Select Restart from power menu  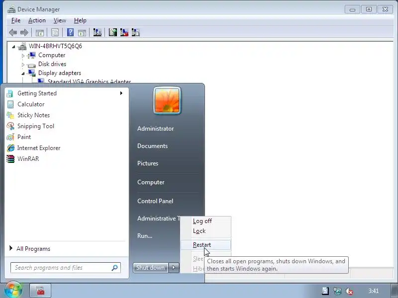(206, 245)
